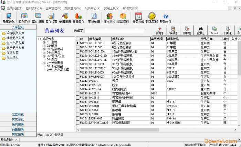The height and width of the screenshot is (147, 241).
Task: Expand the 02-辅材 tree node
Action: pyautogui.click(x=44, y=46)
